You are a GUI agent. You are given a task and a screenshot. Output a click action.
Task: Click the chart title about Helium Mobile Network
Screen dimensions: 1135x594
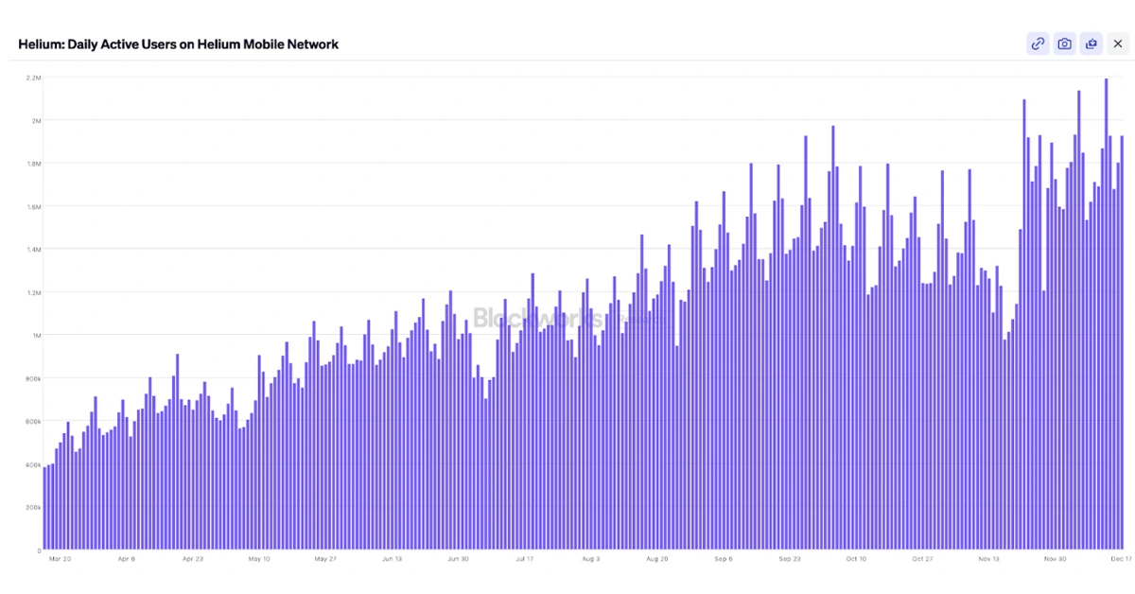179,44
